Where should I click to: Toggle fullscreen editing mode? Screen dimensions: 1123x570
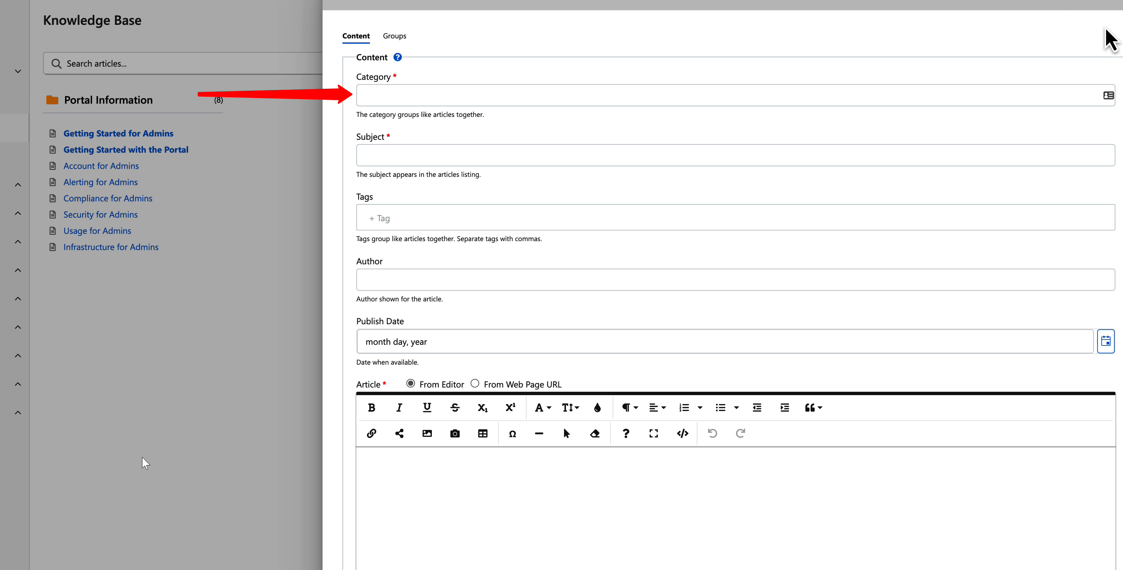point(653,433)
